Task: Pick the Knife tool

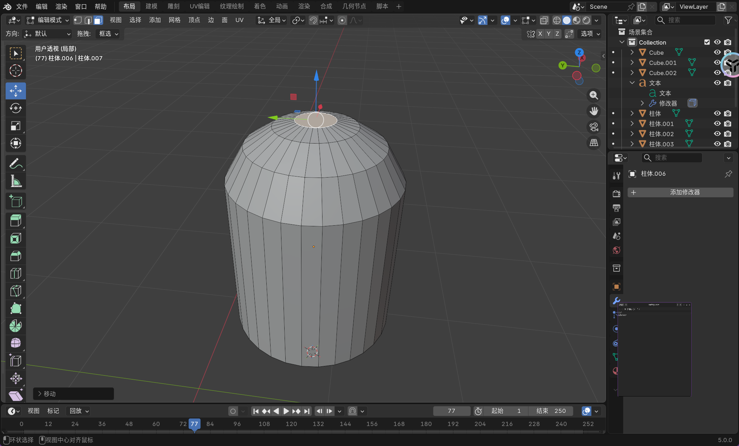Action: pyautogui.click(x=15, y=291)
